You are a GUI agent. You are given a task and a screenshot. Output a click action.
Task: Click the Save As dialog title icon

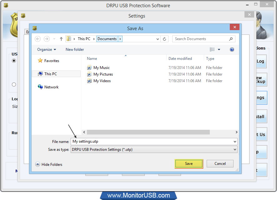tap(35, 28)
